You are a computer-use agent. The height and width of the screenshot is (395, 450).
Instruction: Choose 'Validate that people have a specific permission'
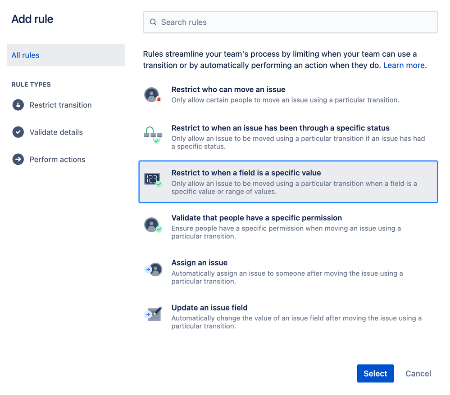(x=288, y=227)
